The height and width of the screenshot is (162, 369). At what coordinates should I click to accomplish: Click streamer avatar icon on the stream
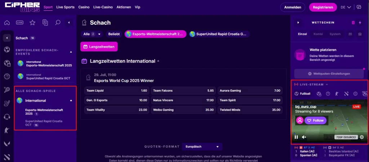pyautogui.click(x=300, y=120)
